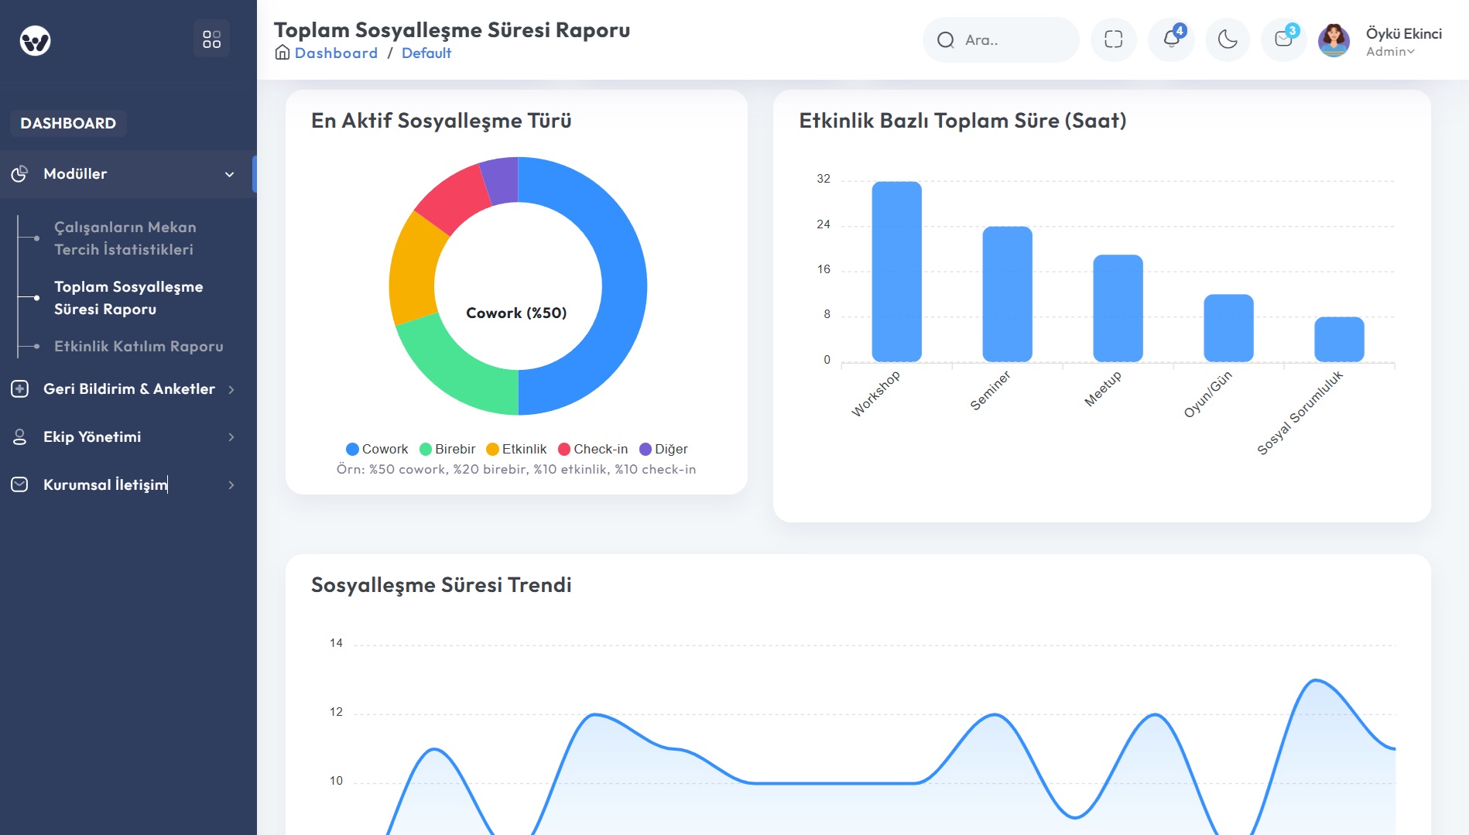
Task: Click Geri Bildirim & Anketler menu
Action: 128,389
